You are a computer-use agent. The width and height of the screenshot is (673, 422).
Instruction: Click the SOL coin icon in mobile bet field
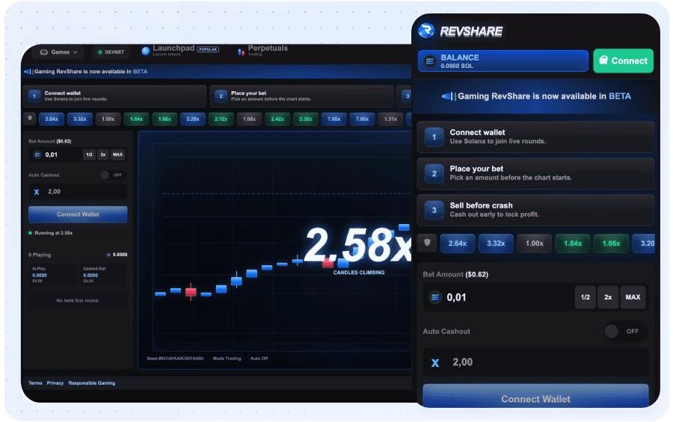click(x=435, y=297)
